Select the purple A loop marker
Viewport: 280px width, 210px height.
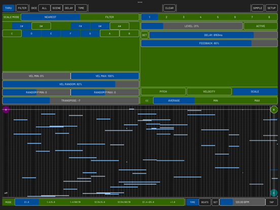coord(6,110)
